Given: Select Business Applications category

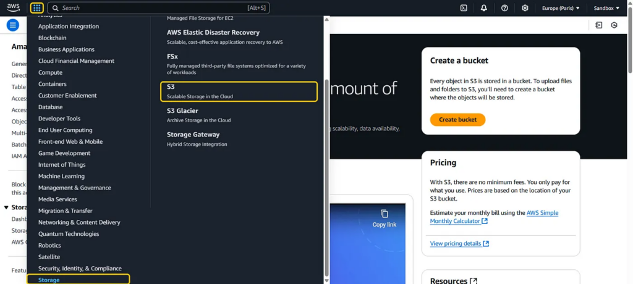Looking at the screenshot, I should 66,49.
